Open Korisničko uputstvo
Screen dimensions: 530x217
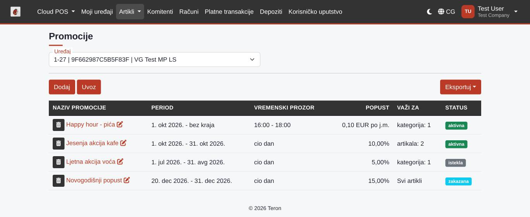[315, 12]
